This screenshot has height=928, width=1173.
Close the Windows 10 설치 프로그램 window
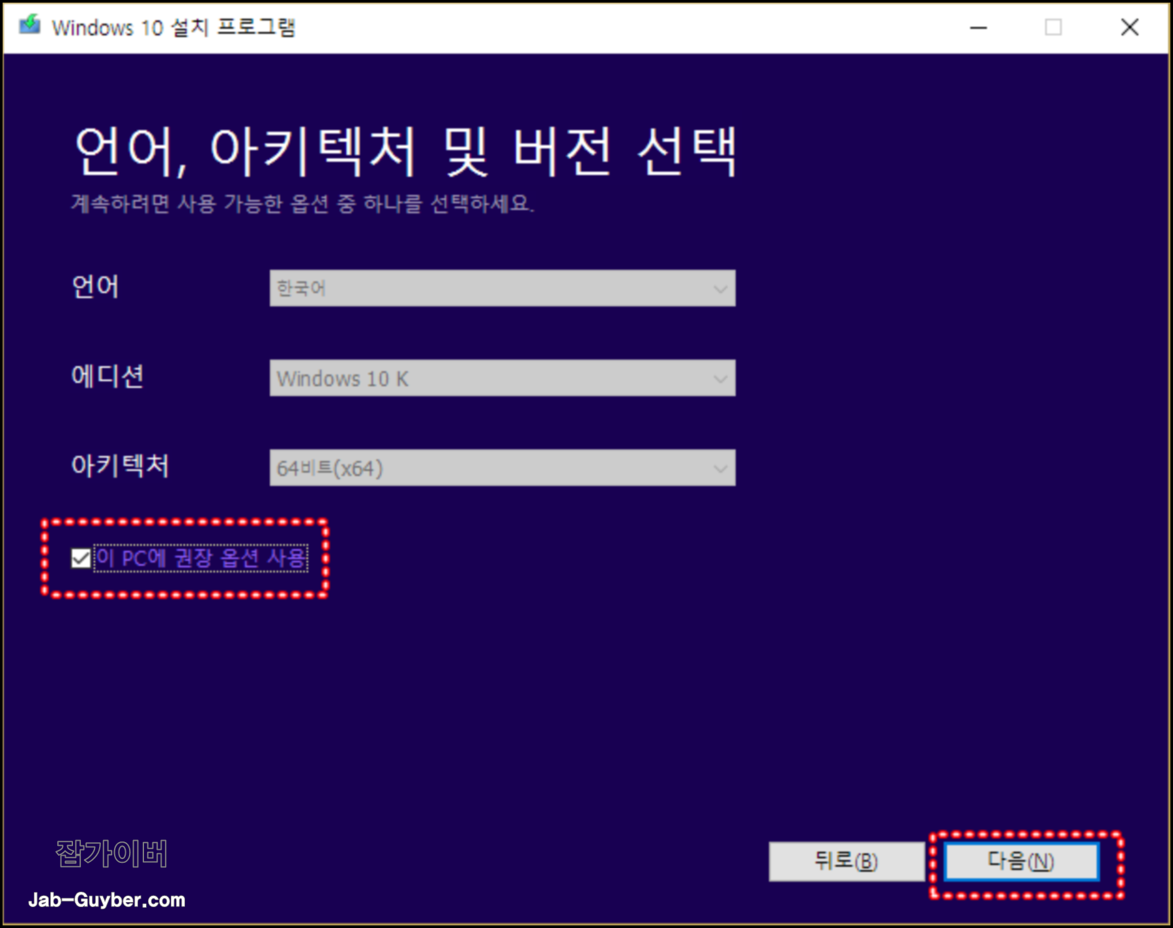pyautogui.click(x=1129, y=27)
